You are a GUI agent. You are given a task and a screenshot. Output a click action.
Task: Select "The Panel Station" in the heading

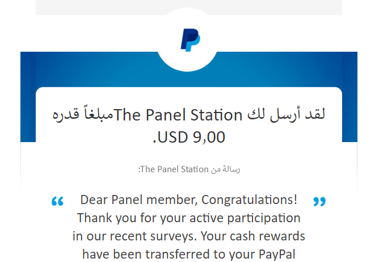[178, 115]
